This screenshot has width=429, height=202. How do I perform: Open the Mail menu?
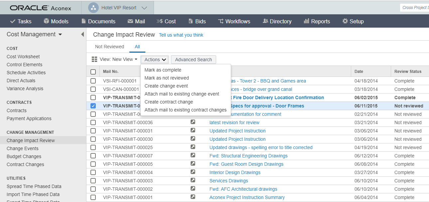click(136, 21)
